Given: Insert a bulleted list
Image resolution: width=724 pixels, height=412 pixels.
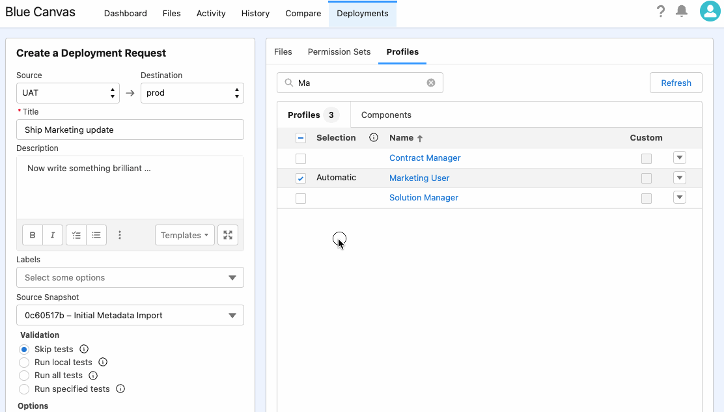Looking at the screenshot, I should 96,236.
